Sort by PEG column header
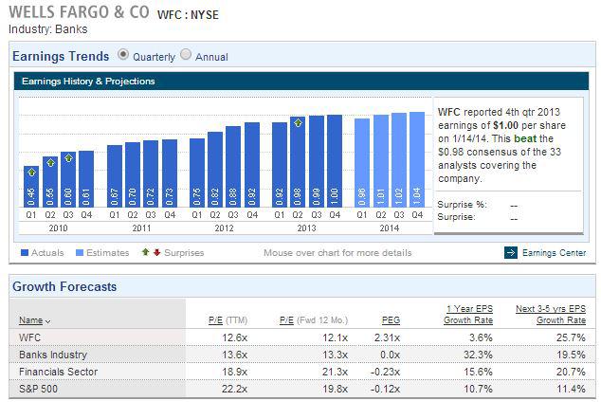Image resolution: width=601 pixels, height=419 pixels. (x=391, y=320)
